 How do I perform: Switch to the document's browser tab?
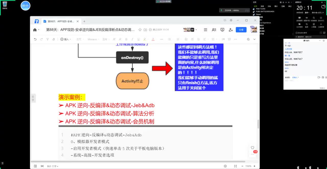(61, 21)
